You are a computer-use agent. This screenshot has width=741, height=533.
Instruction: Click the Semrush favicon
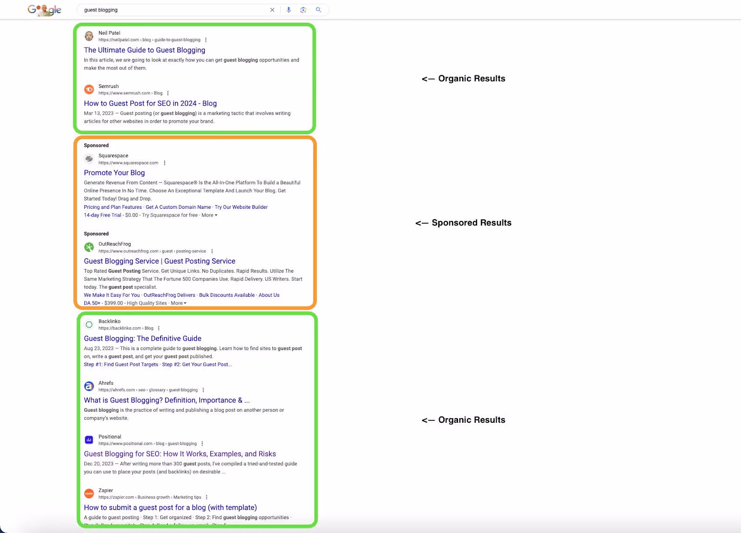point(89,89)
